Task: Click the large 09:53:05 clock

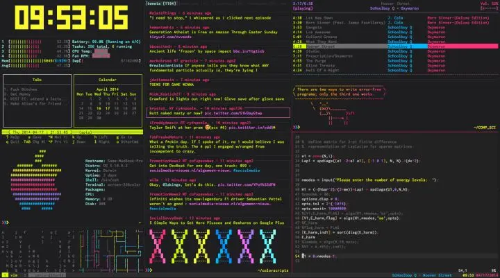Action: coord(72,17)
